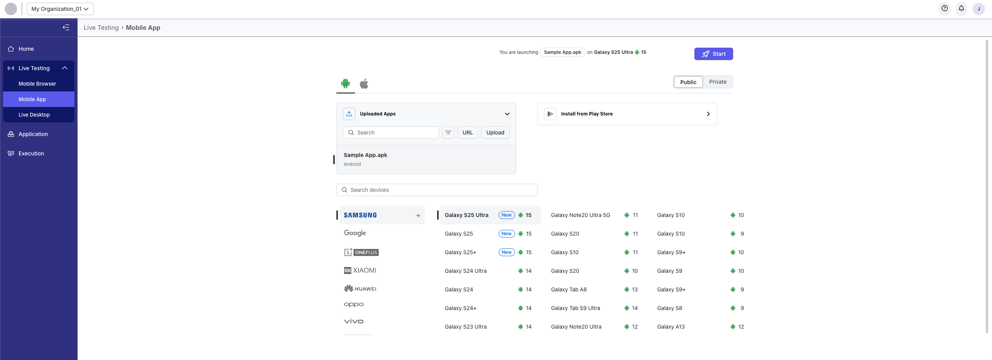Viewport: 992px width, 360px height.
Task: Open the help question mark icon
Action: (x=944, y=9)
